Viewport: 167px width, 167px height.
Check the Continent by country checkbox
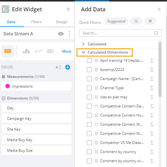(x=89, y=152)
